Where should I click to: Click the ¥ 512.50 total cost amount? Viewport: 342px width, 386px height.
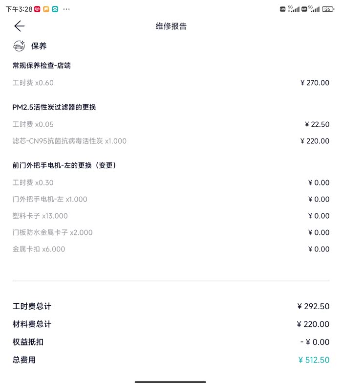pos(314,360)
